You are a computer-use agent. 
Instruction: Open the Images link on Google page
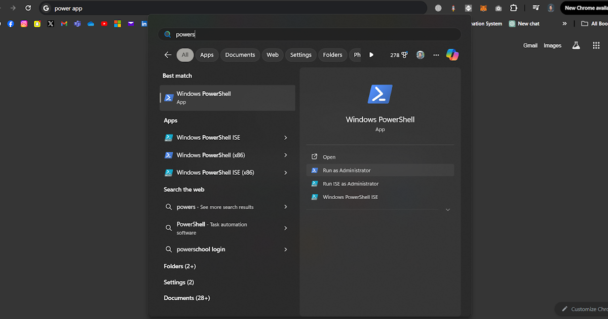(x=553, y=46)
